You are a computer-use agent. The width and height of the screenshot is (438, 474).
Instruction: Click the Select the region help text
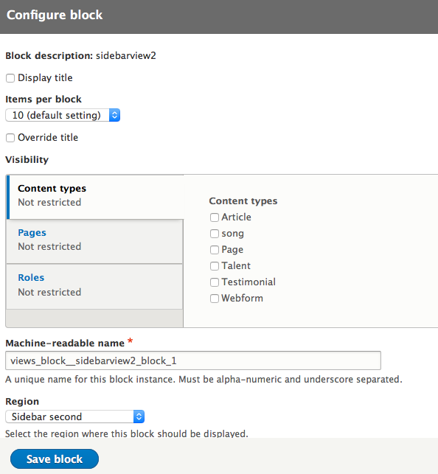pos(127,433)
